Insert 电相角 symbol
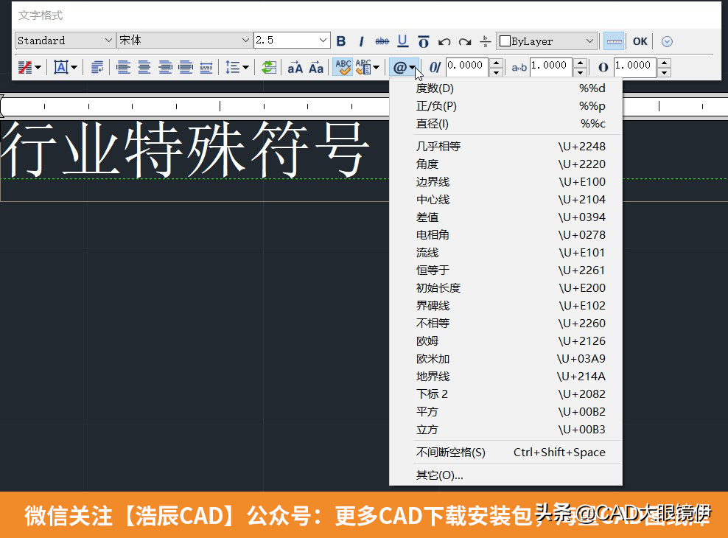The image size is (728, 538). coord(505,234)
